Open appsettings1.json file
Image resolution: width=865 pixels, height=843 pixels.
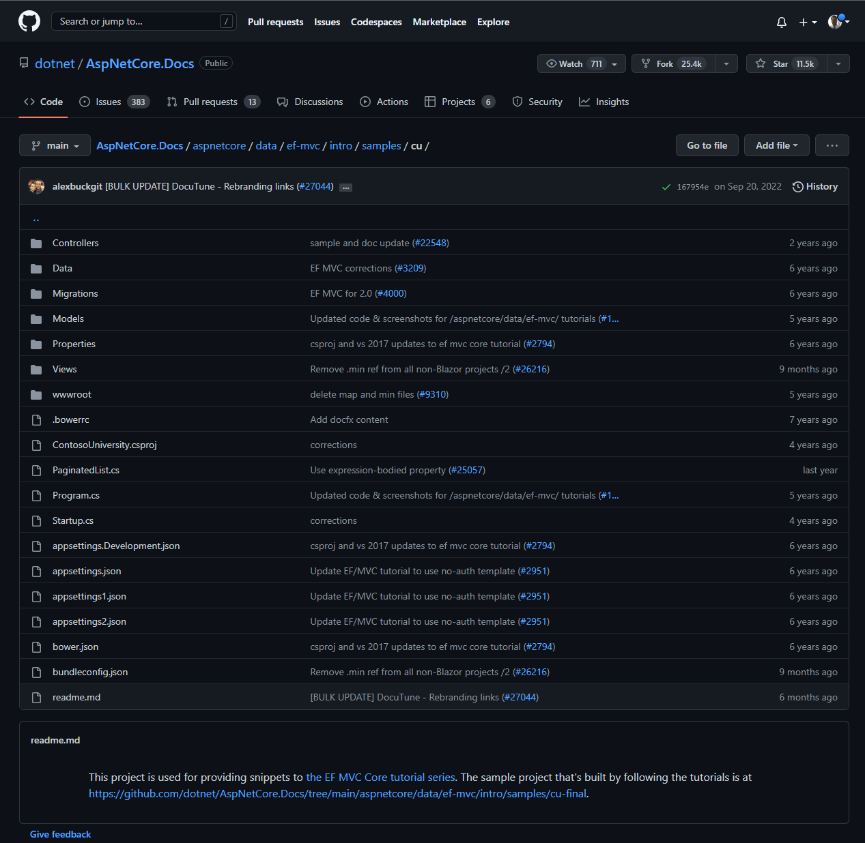tap(89, 596)
